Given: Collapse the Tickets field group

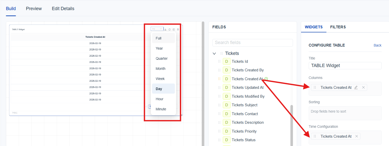Looking at the screenshot, I should (214, 53).
